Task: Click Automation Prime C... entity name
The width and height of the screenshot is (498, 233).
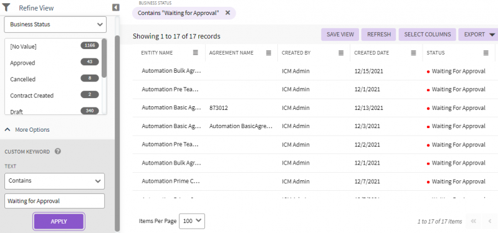Action: click(171, 181)
